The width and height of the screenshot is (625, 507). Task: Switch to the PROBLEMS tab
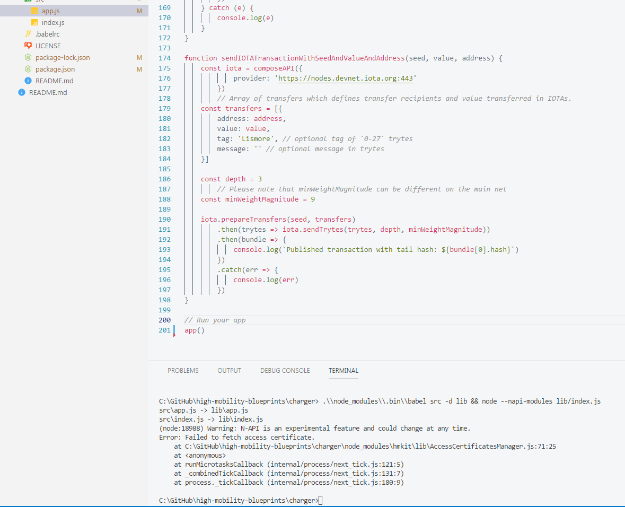[x=183, y=370]
